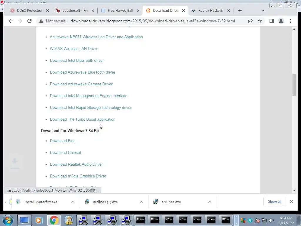
Task: Open the Windows Start menu
Action: (x=8, y=220)
